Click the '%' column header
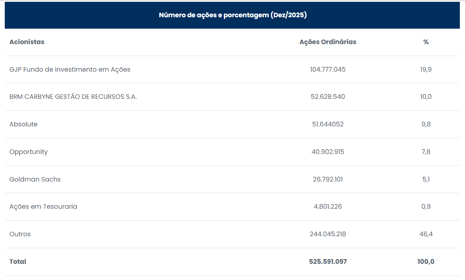The height and width of the screenshot is (280, 465). (x=426, y=42)
